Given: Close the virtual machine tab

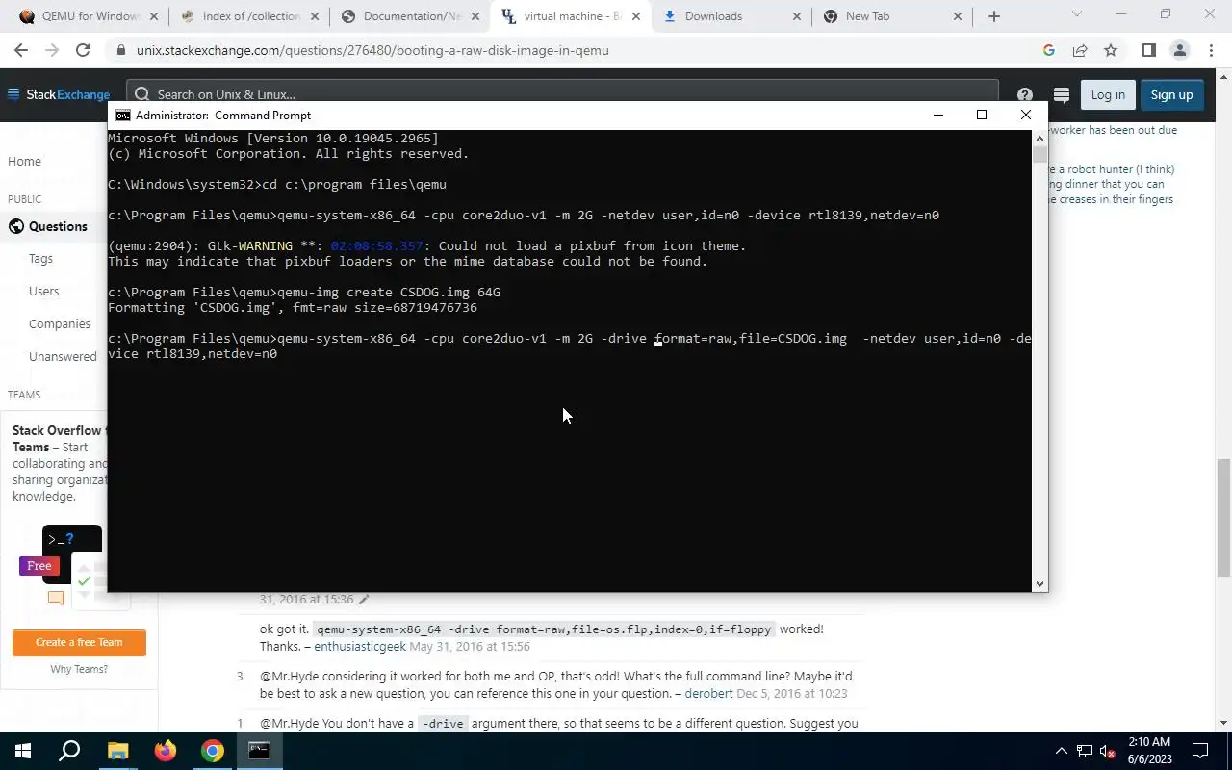Looking at the screenshot, I should (x=635, y=16).
